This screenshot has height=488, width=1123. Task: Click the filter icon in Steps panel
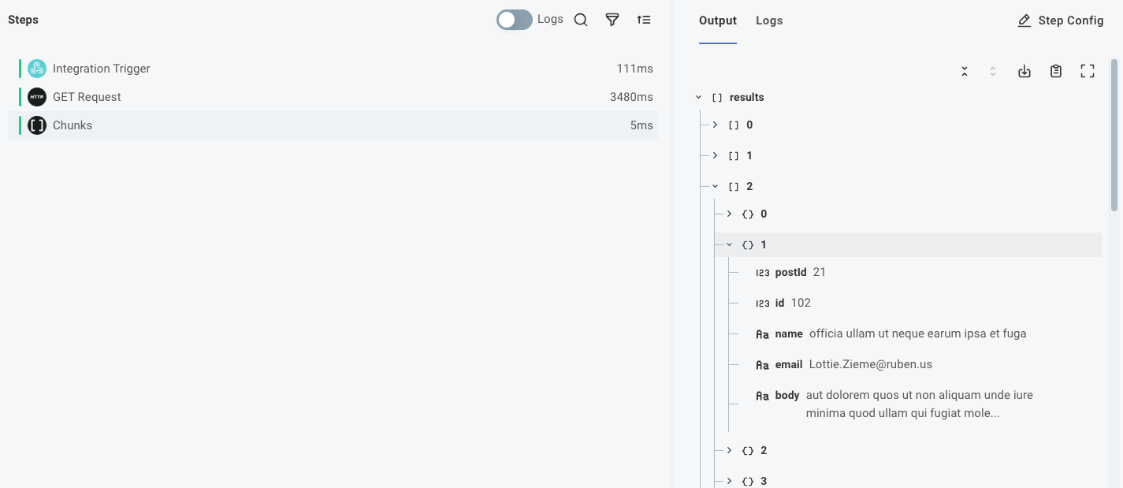[612, 19]
